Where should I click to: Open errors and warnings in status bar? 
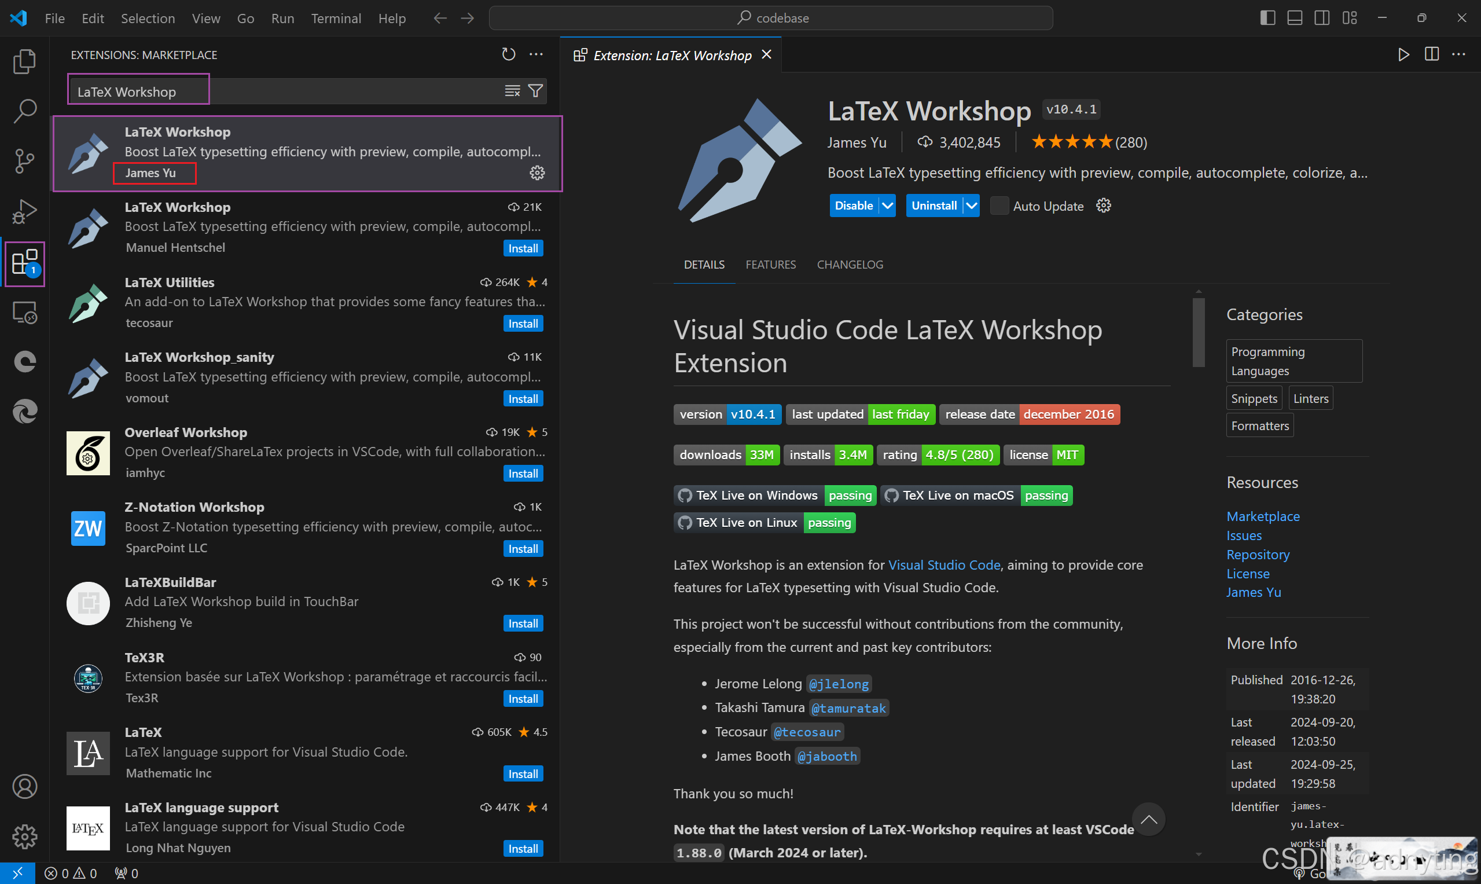coord(71,873)
